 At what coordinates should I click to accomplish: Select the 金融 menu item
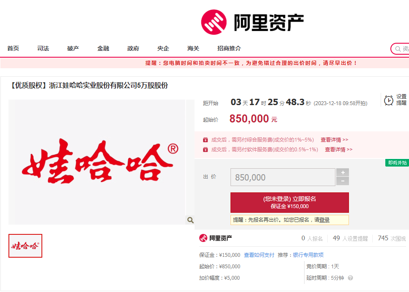[103, 48]
